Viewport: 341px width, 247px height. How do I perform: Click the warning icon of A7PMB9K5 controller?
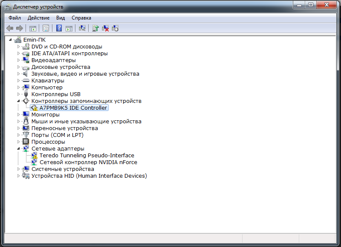34,108
